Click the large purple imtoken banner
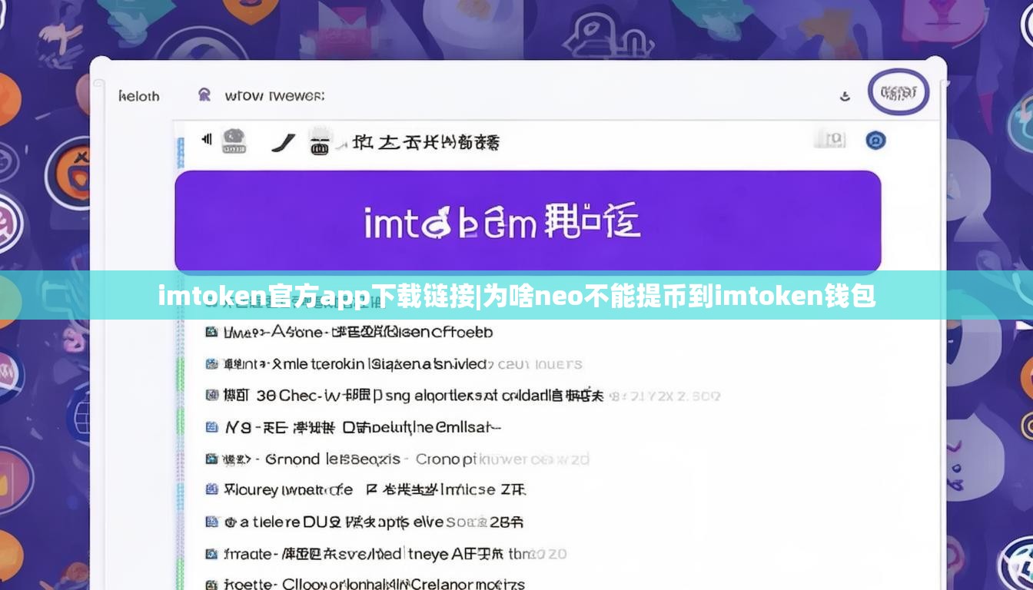The height and width of the screenshot is (590, 1033). tap(527, 221)
